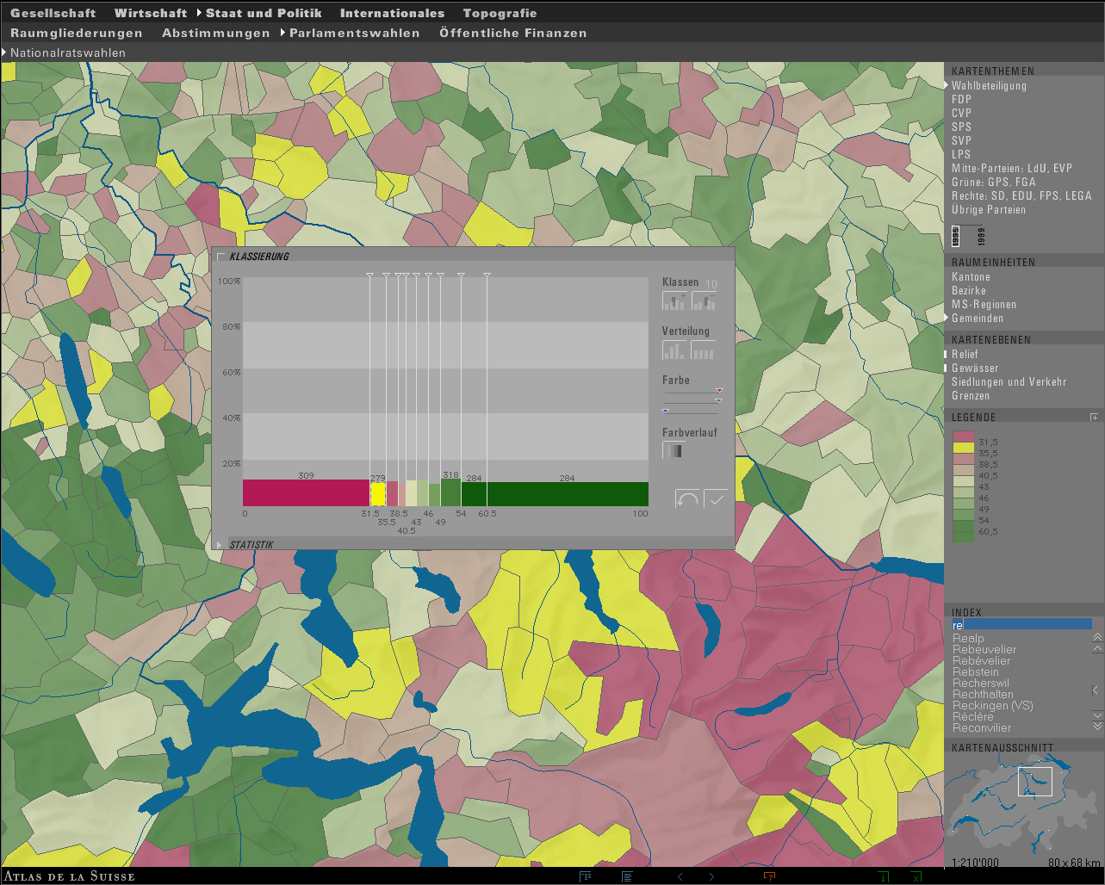Choose the CVP map theme
Screen dimensions: 1105x885
click(x=961, y=114)
